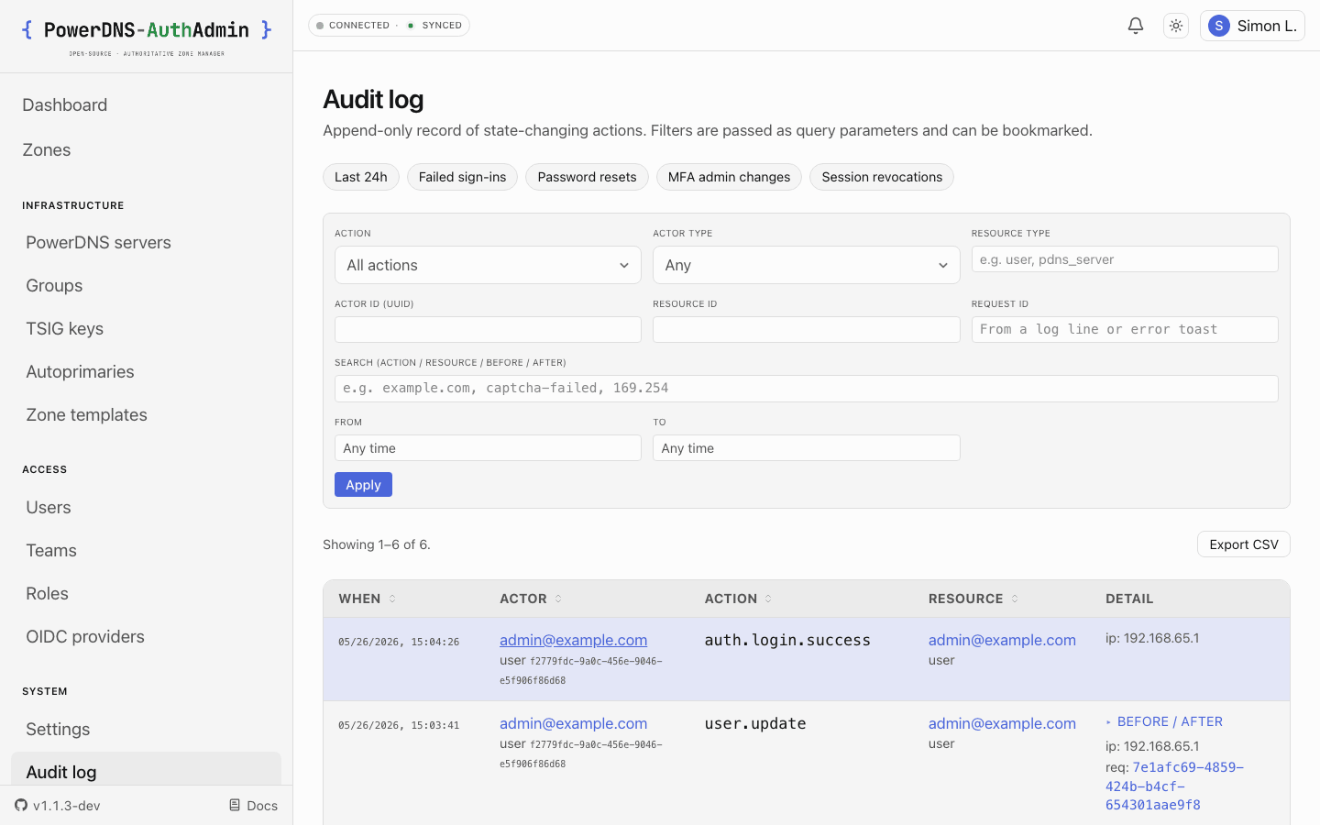Open Teams page

51,550
